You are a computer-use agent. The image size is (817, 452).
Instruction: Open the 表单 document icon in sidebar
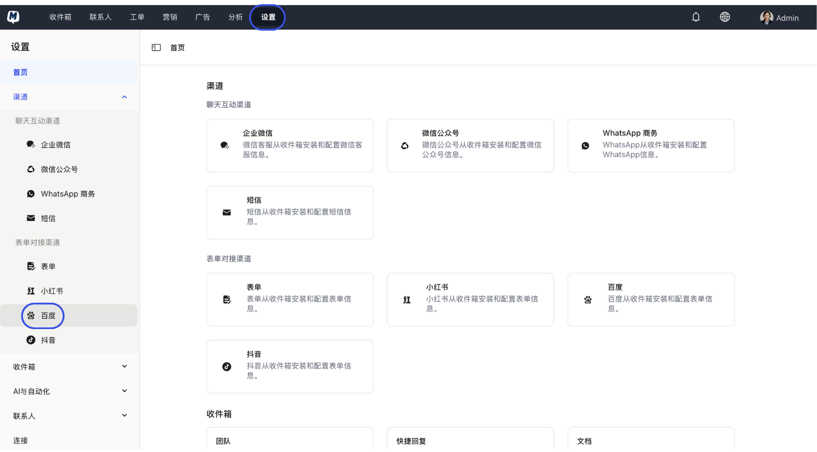pos(30,266)
